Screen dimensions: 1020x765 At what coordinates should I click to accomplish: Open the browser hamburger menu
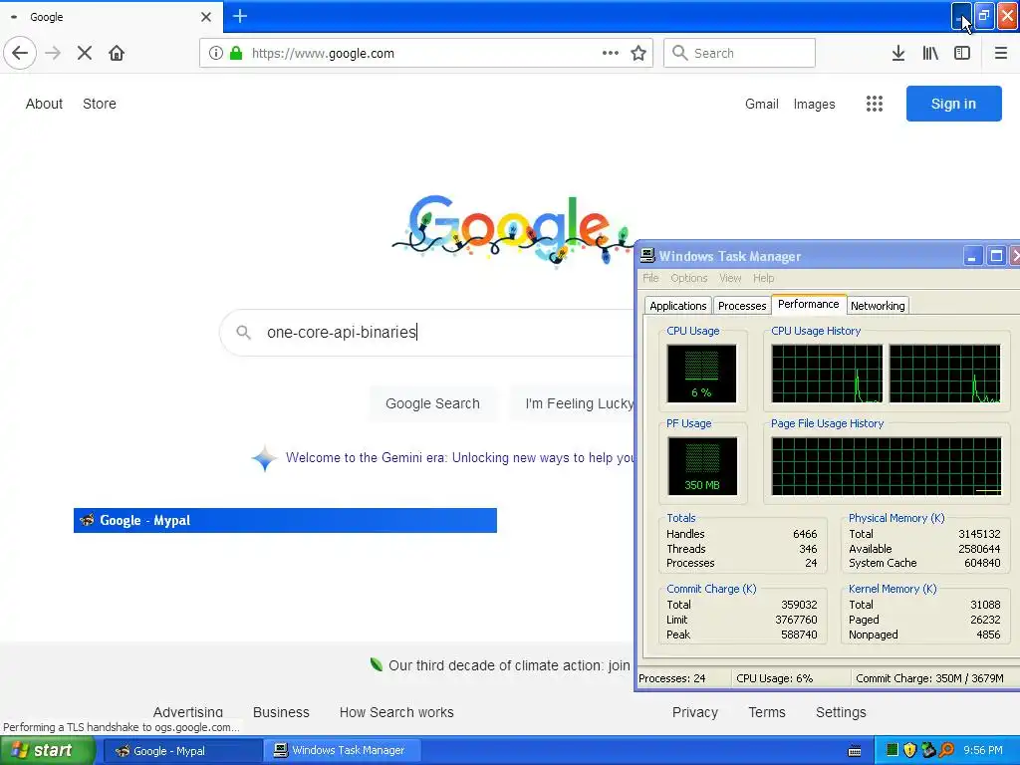click(1001, 53)
